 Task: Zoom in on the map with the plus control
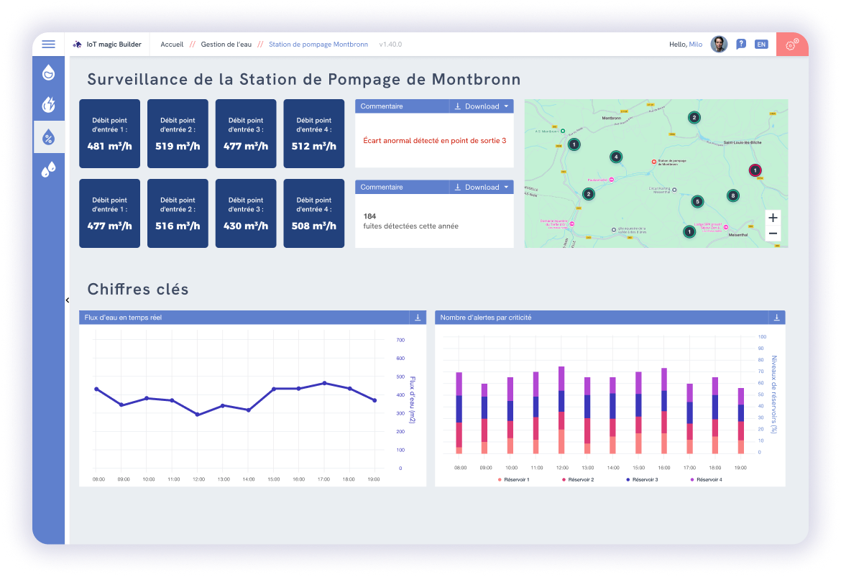click(x=773, y=217)
